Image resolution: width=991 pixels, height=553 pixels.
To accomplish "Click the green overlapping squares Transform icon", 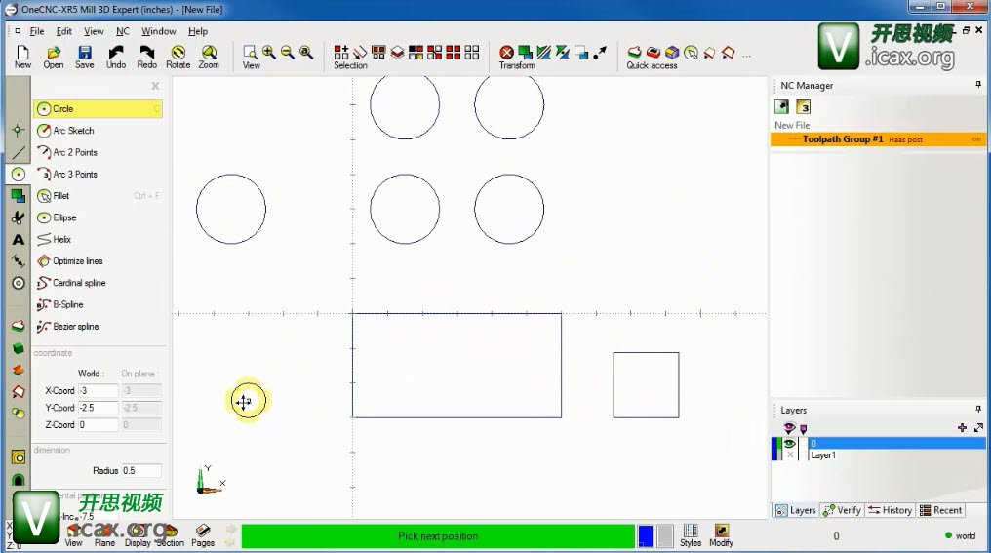I will tap(525, 53).
